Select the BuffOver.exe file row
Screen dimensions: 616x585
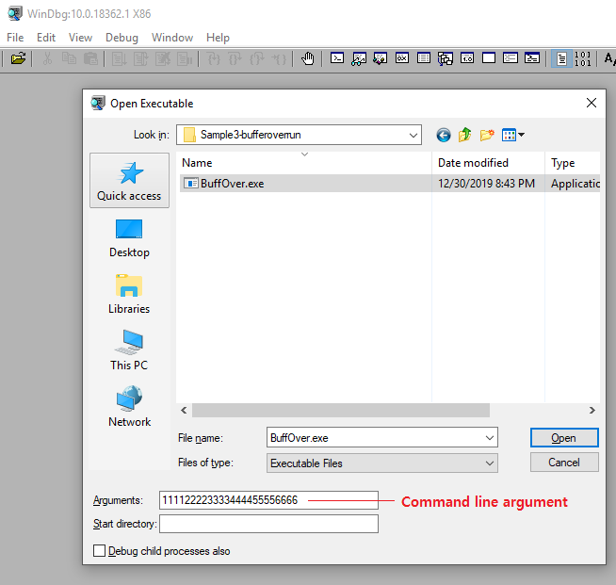[x=390, y=184]
